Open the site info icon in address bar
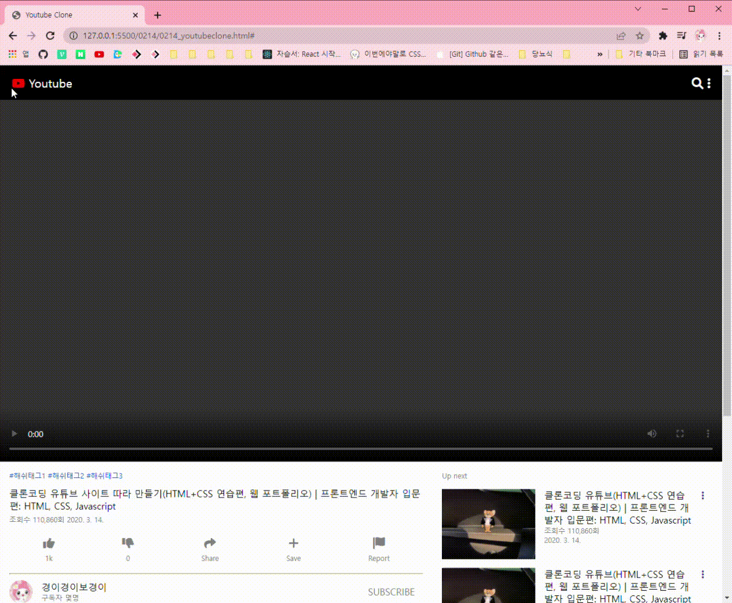This screenshot has width=732, height=603. click(74, 35)
